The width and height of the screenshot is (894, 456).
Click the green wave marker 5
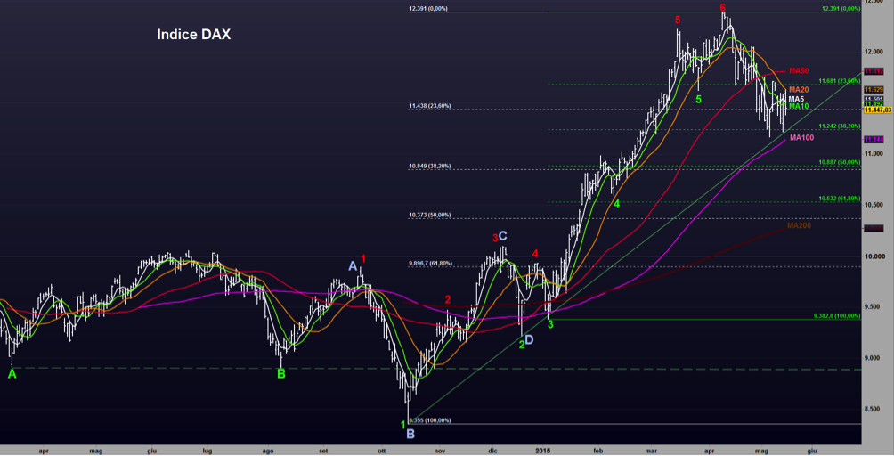(x=698, y=100)
